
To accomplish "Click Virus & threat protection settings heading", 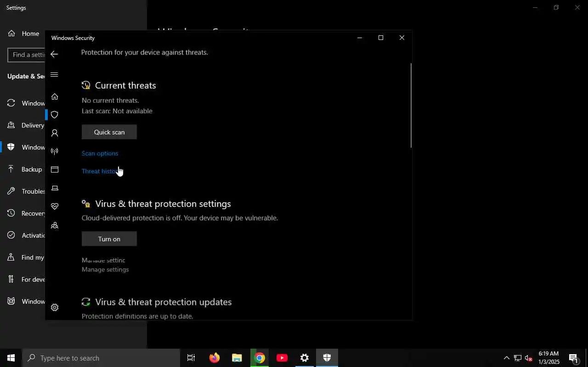I will coord(163,204).
